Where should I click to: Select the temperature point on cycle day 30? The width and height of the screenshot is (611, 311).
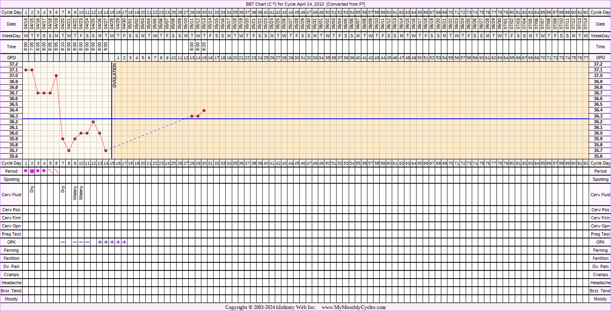point(204,110)
